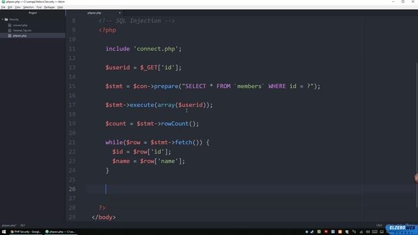Click the orange tray icon

(340, 232)
